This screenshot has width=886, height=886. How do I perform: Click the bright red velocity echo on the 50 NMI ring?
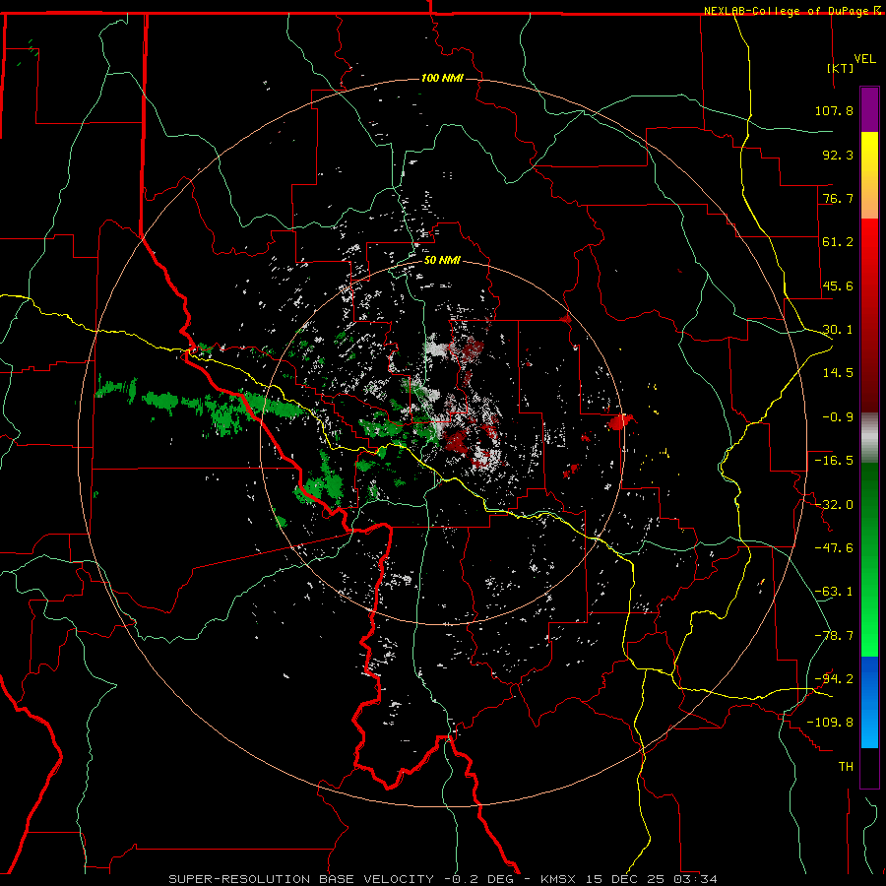(x=620, y=422)
